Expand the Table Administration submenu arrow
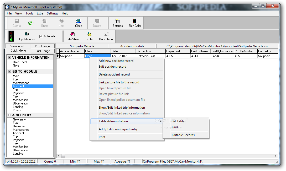This screenshot has width=286, height=171. tap(160, 121)
